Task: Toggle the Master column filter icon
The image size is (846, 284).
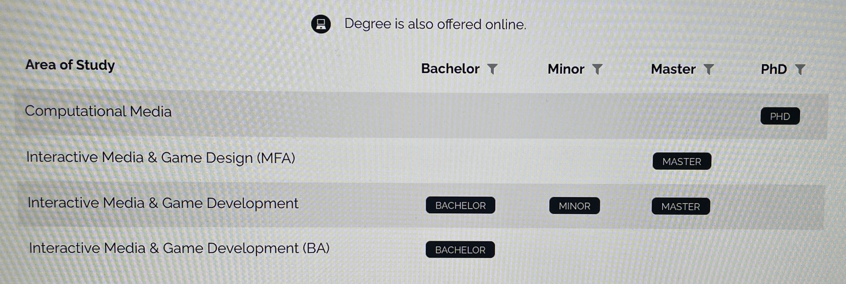Action: 709,69
